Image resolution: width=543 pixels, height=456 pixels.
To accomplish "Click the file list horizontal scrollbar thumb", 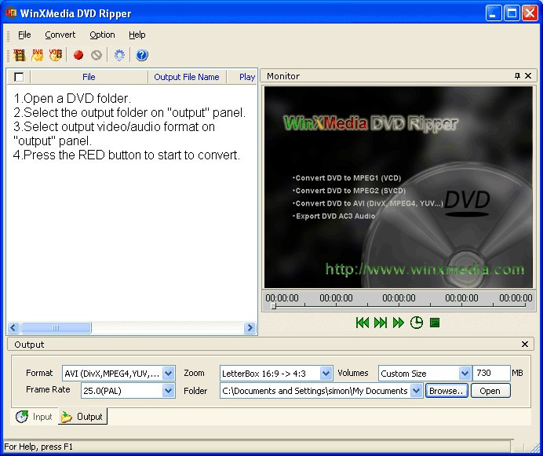I will (x=56, y=327).
